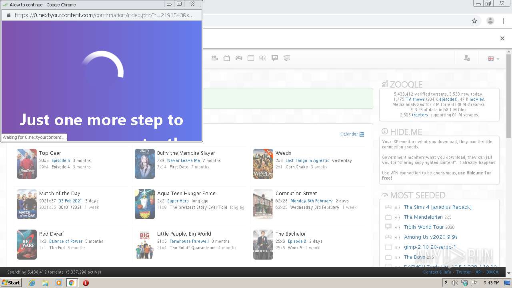Open Chrome three-dot menu
This screenshot has height=288, width=512.
(503, 21)
